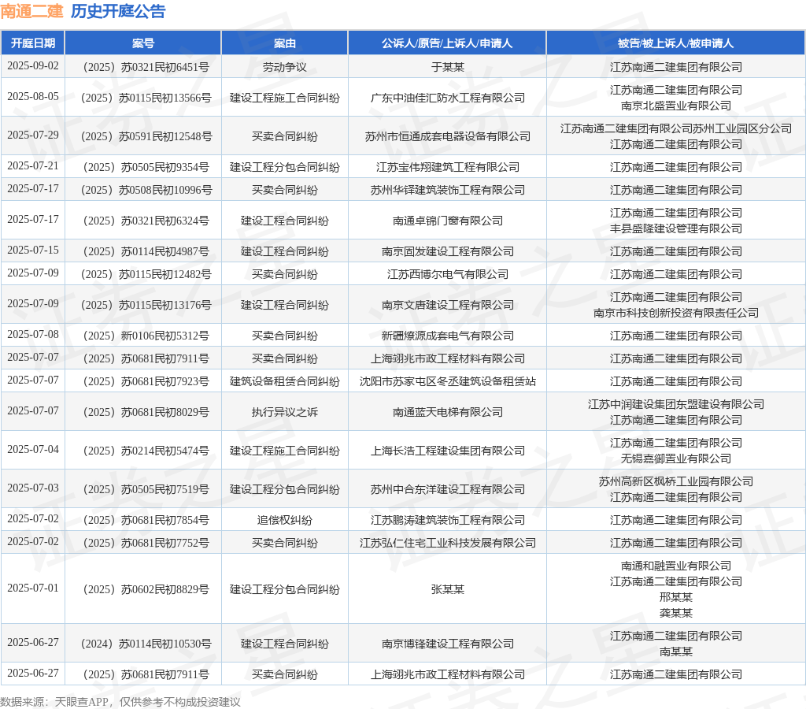Click 沈阳市苏家屯区冬丞建筑设备租赁站

(447, 382)
